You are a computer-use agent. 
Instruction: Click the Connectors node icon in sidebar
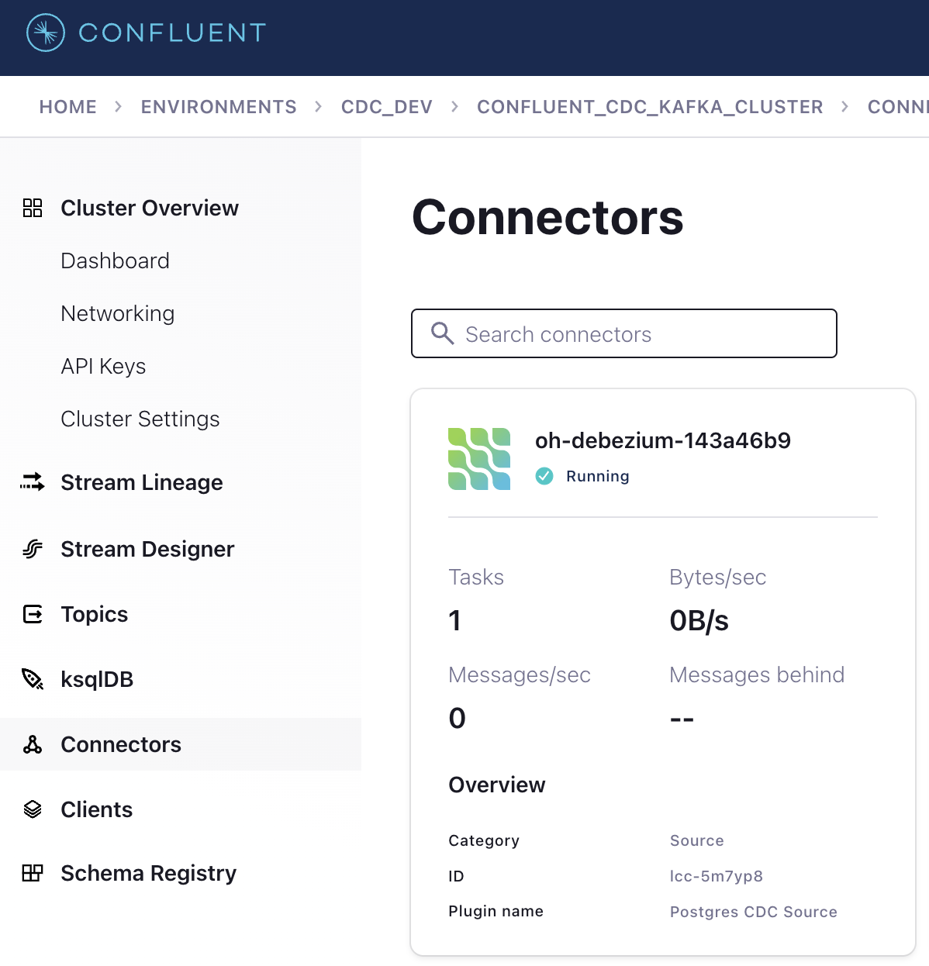[x=33, y=744]
